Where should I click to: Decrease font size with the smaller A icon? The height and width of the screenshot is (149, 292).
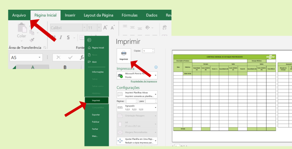(112, 28)
